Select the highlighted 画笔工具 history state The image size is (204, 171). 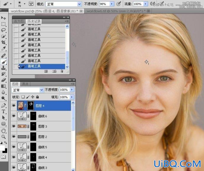click(42, 66)
